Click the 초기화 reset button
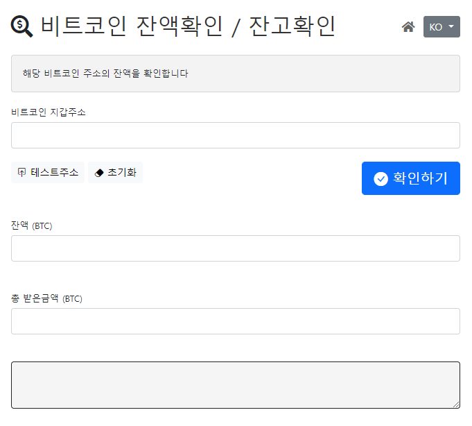 pos(115,172)
